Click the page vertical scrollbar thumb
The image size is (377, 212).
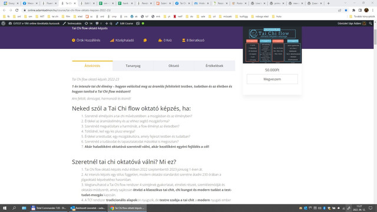[x=375, y=37]
